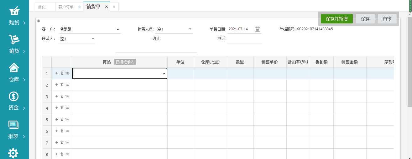This screenshot has height=159, width=412.
Task: Expand the 仓库 submenu chevron
Action: click(24, 80)
